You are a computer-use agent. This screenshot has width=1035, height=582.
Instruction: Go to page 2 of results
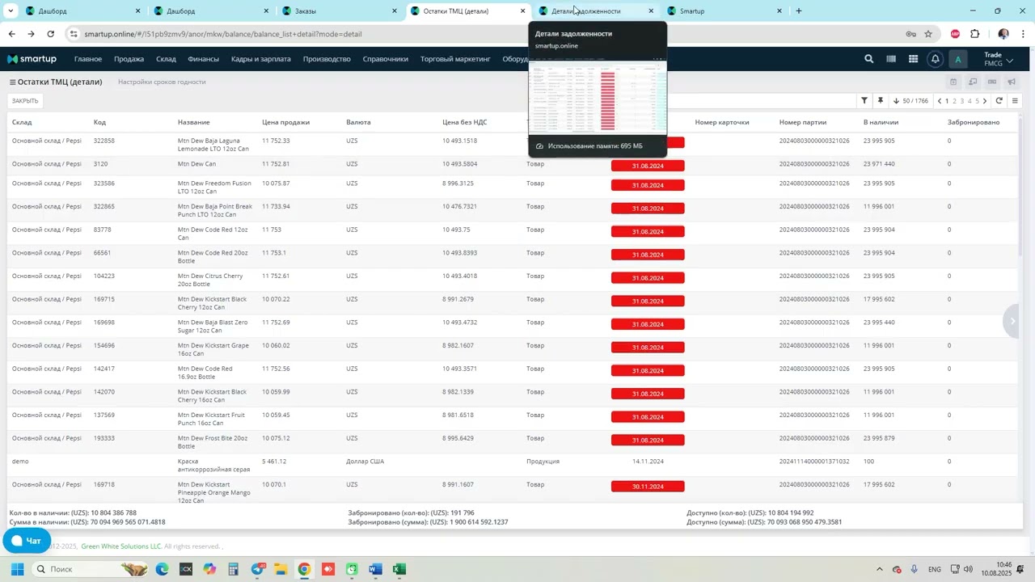coord(954,101)
